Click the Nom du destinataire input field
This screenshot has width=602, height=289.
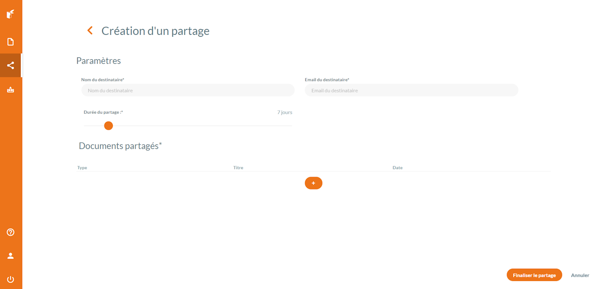pos(188,90)
